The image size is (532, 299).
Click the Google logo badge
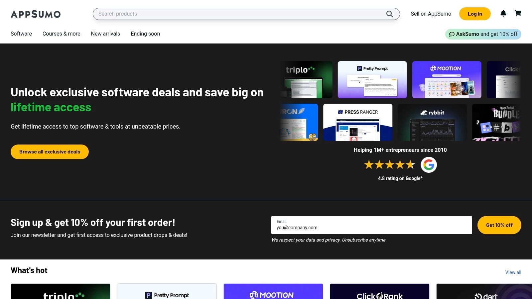[429, 165]
